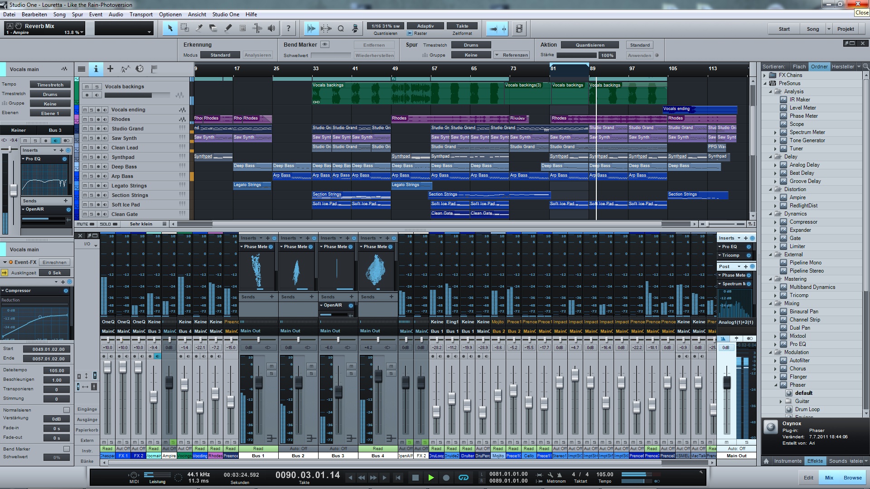The width and height of the screenshot is (870, 489).
Task: Toggle the track inspector (i) icon
Action: [x=96, y=69]
